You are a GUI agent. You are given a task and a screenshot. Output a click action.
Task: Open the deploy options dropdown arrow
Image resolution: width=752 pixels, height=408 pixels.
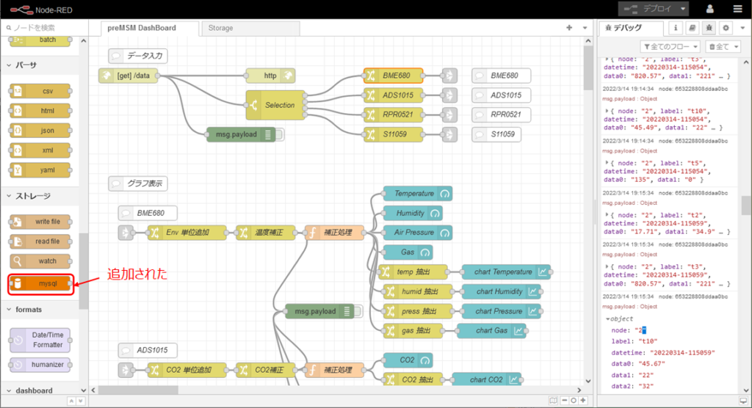point(683,9)
